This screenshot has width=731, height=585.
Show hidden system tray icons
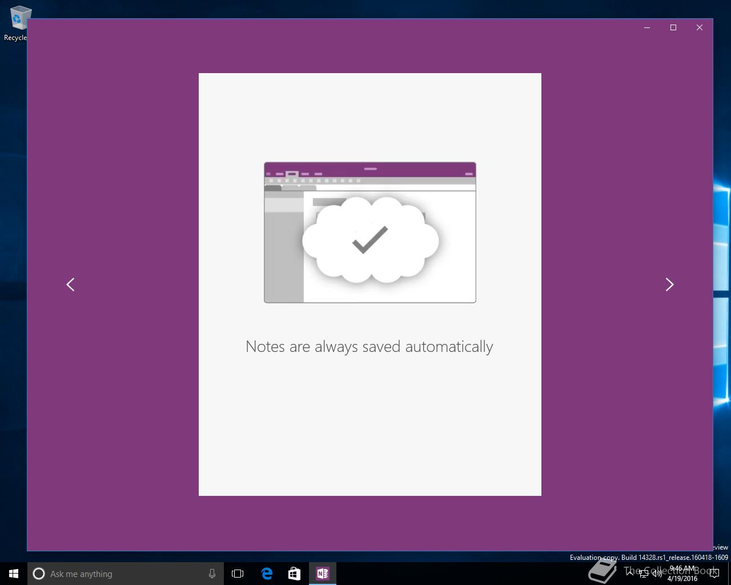click(x=630, y=573)
